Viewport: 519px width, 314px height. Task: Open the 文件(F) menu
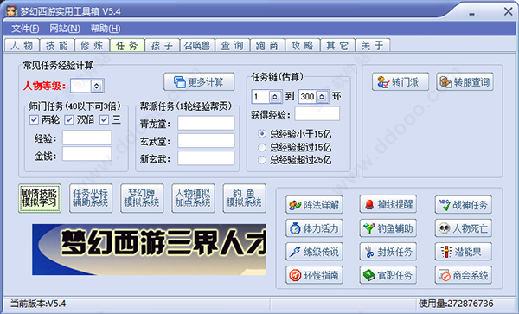pyautogui.click(x=25, y=29)
